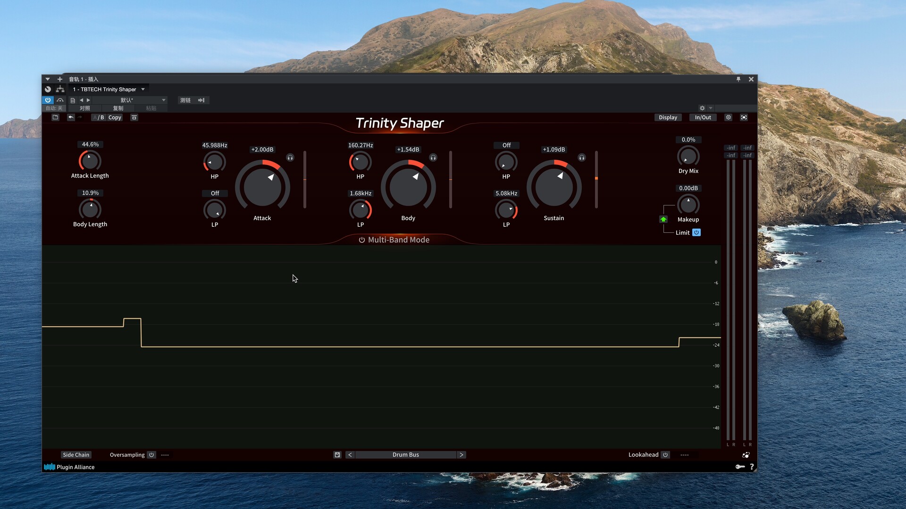
Task: Go to previous preset with left arrow
Action: pyautogui.click(x=81, y=100)
